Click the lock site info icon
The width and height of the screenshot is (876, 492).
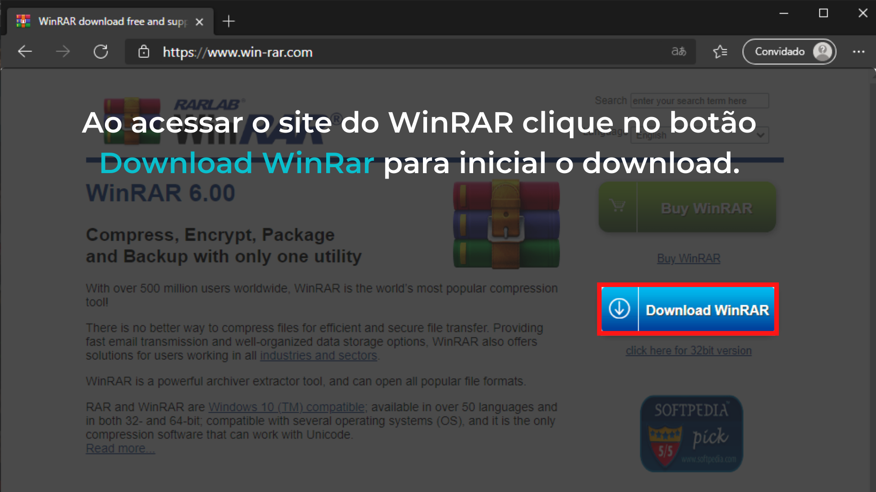tap(144, 52)
